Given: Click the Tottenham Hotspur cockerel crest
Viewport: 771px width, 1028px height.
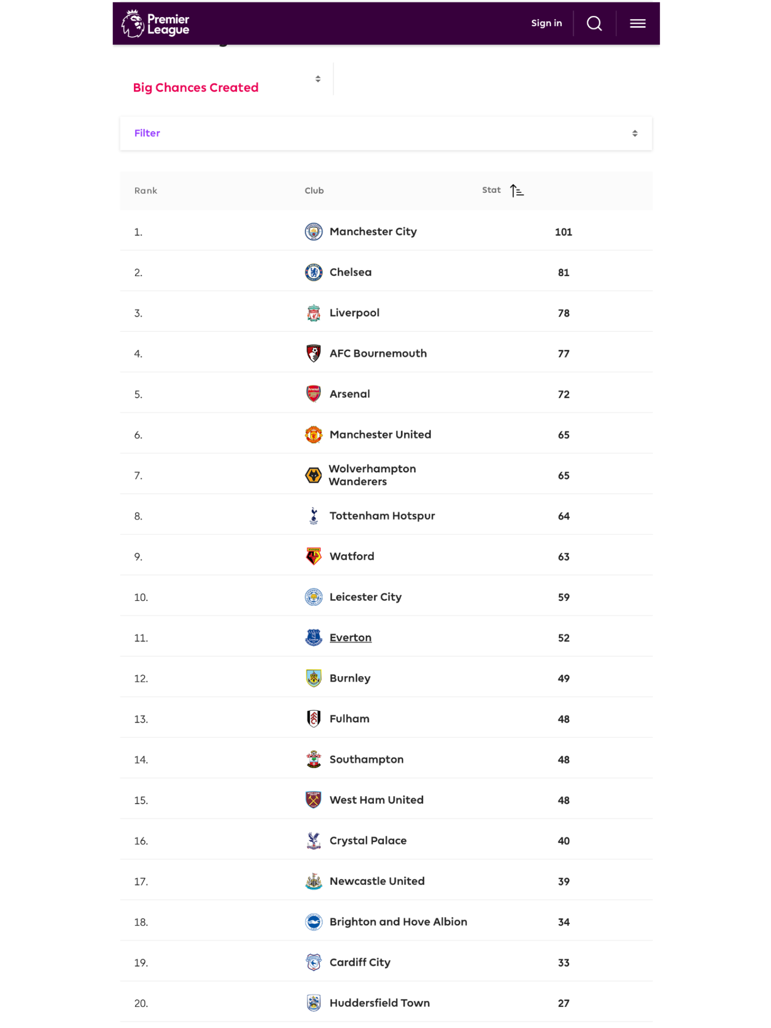Looking at the screenshot, I should 314,516.
